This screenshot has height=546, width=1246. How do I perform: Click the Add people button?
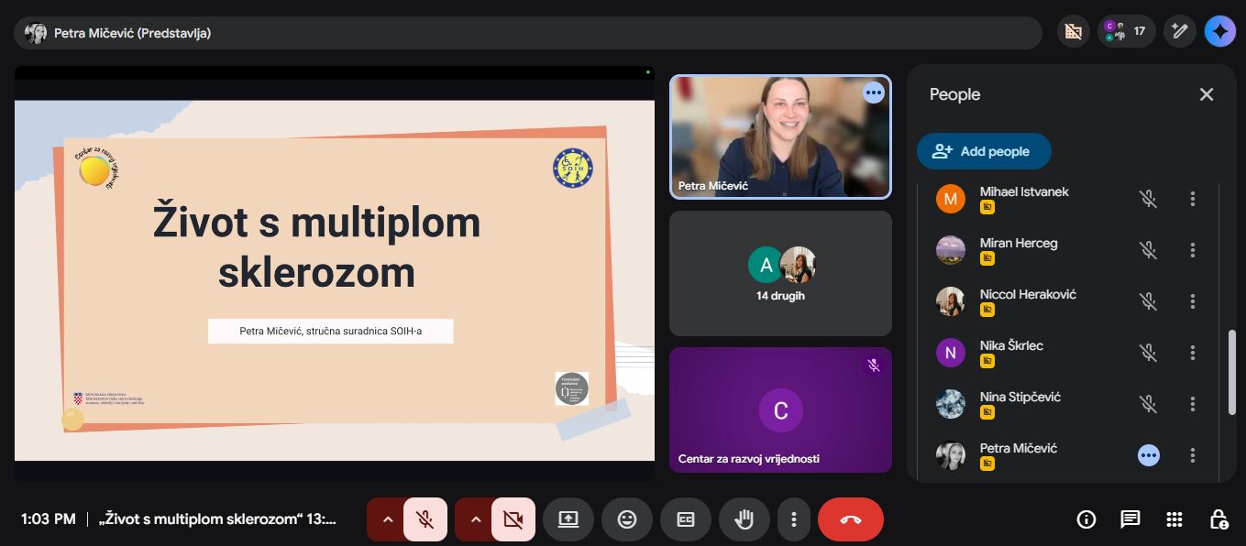click(x=983, y=151)
